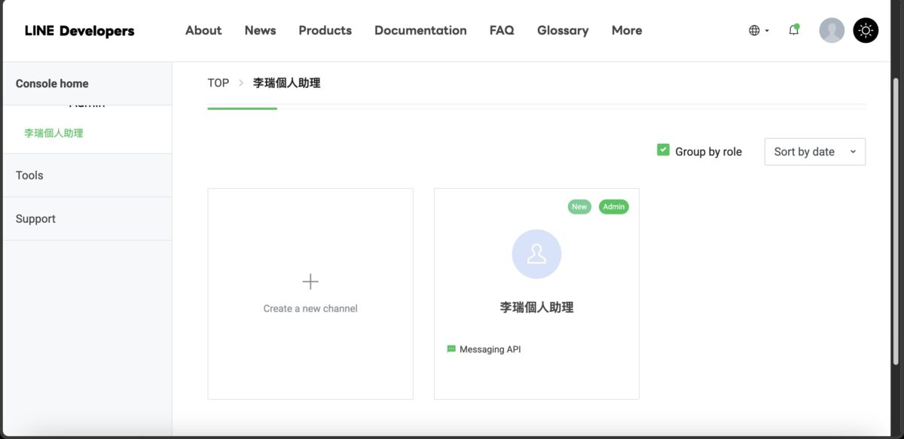Click the Admin badge on channel card
Viewport: 904px width, 439px height.
click(x=614, y=206)
